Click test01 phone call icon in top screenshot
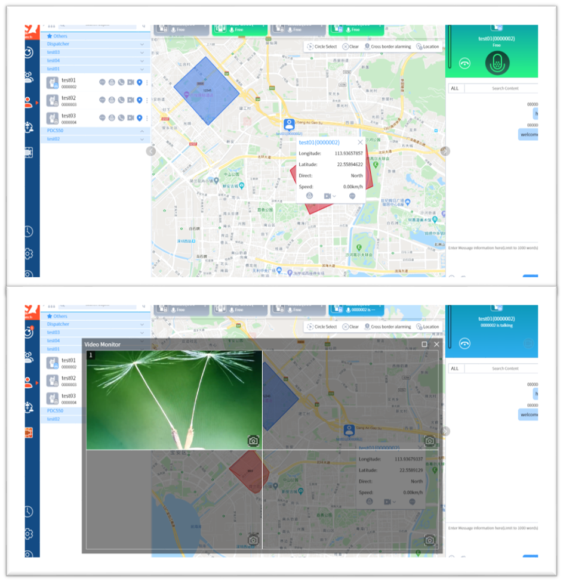Viewport: 563px width, 582px height. 121,82
